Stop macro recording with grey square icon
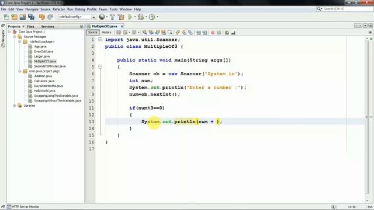 pos(219,33)
